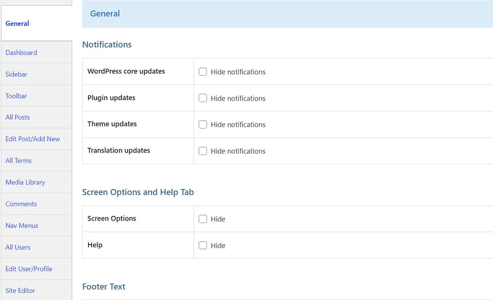The width and height of the screenshot is (493, 300).
Task: Open the Media Library settings
Action: click(25, 182)
